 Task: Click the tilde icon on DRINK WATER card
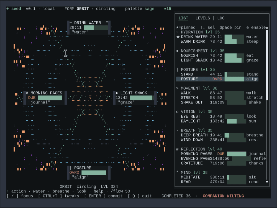71,23
